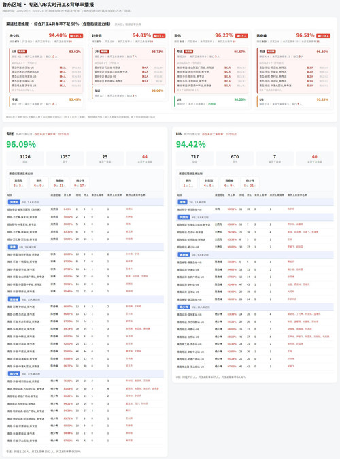Click the red gap badge beside 94.40%
340x459 pixels.
(x=76, y=36)
